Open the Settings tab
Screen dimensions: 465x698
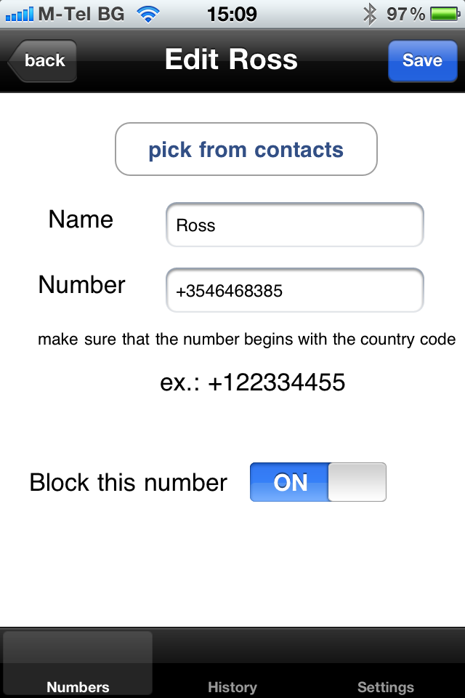[386, 663]
